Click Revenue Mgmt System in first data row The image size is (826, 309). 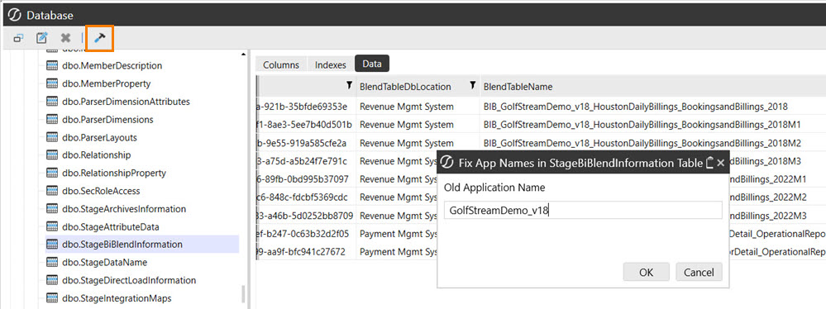pyautogui.click(x=406, y=107)
